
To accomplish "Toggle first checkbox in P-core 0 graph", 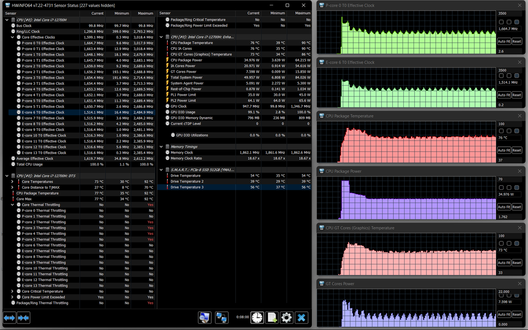I will tap(501, 21).
